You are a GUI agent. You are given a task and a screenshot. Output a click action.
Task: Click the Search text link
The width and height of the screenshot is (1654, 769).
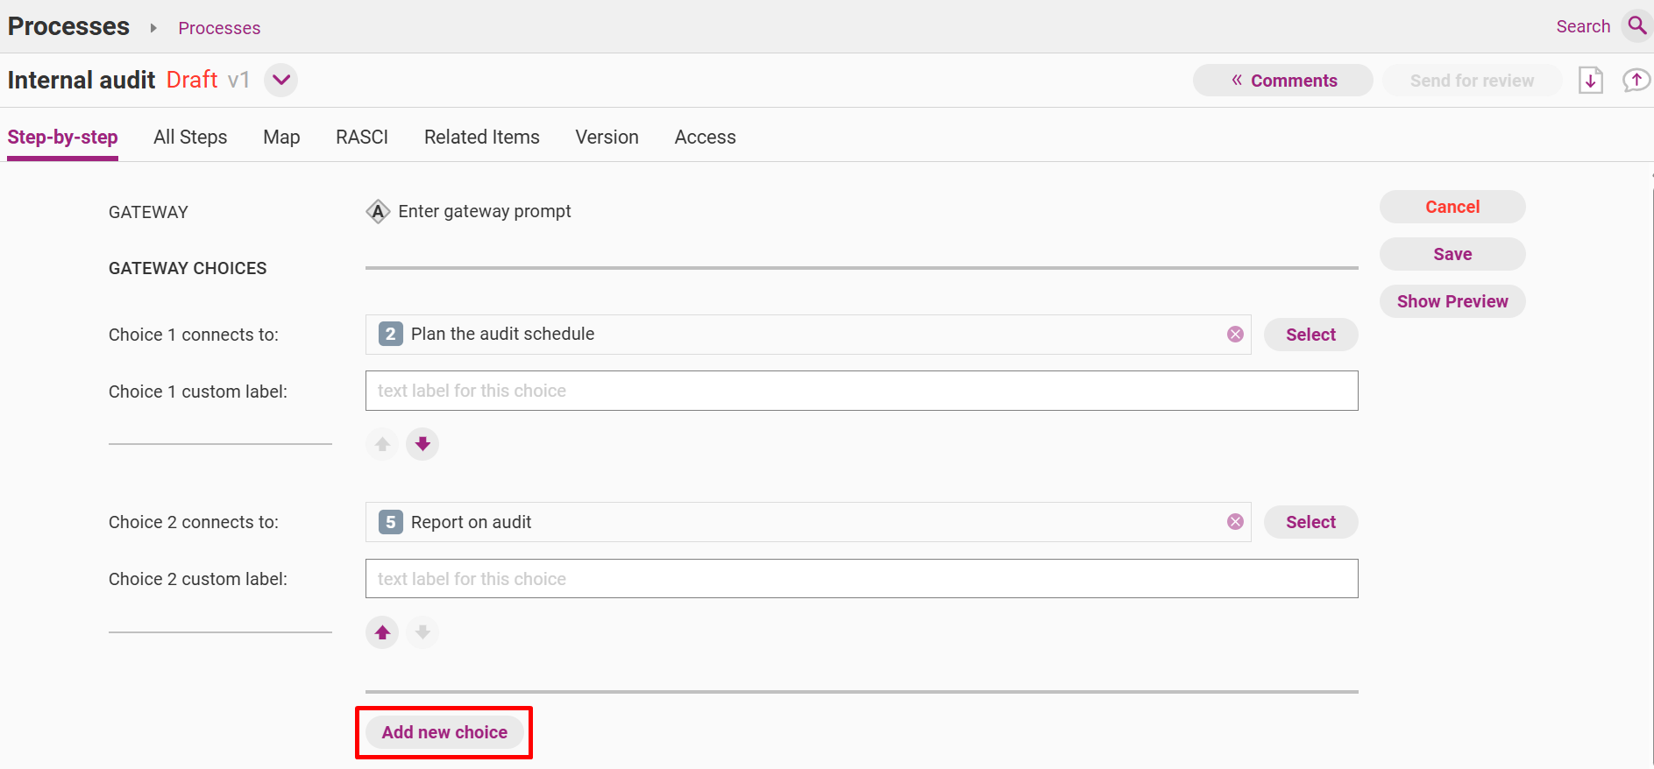(1583, 26)
